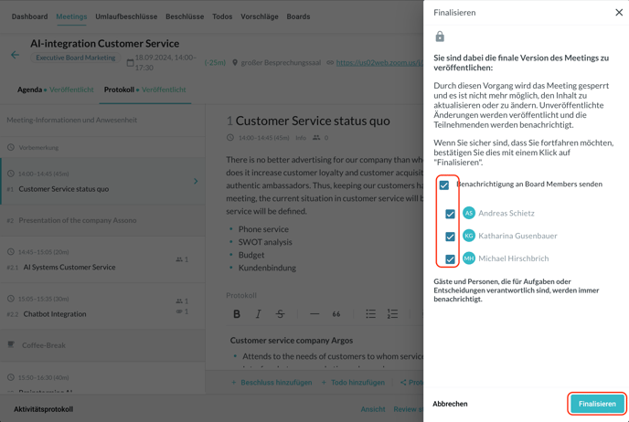Toggle Michael Hirschbrich's notification checkbox
The image size is (629, 422).
click(x=450, y=259)
